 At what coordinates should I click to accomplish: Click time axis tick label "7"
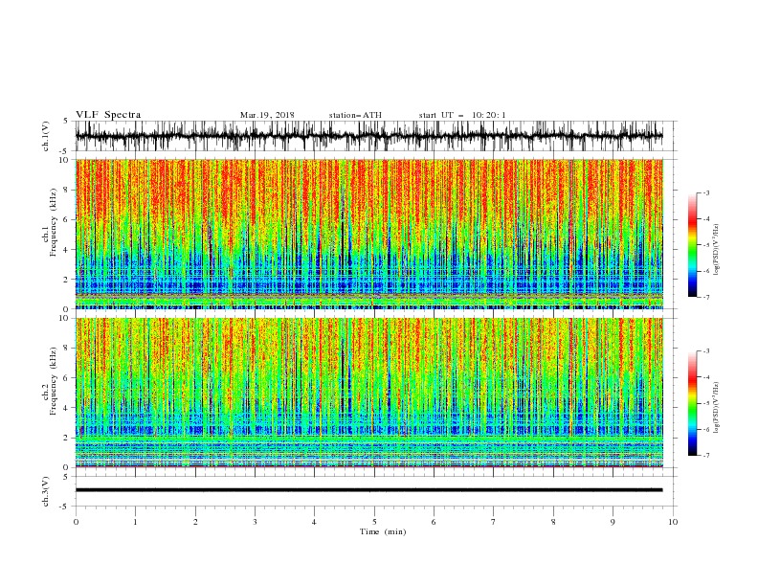click(x=494, y=522)
